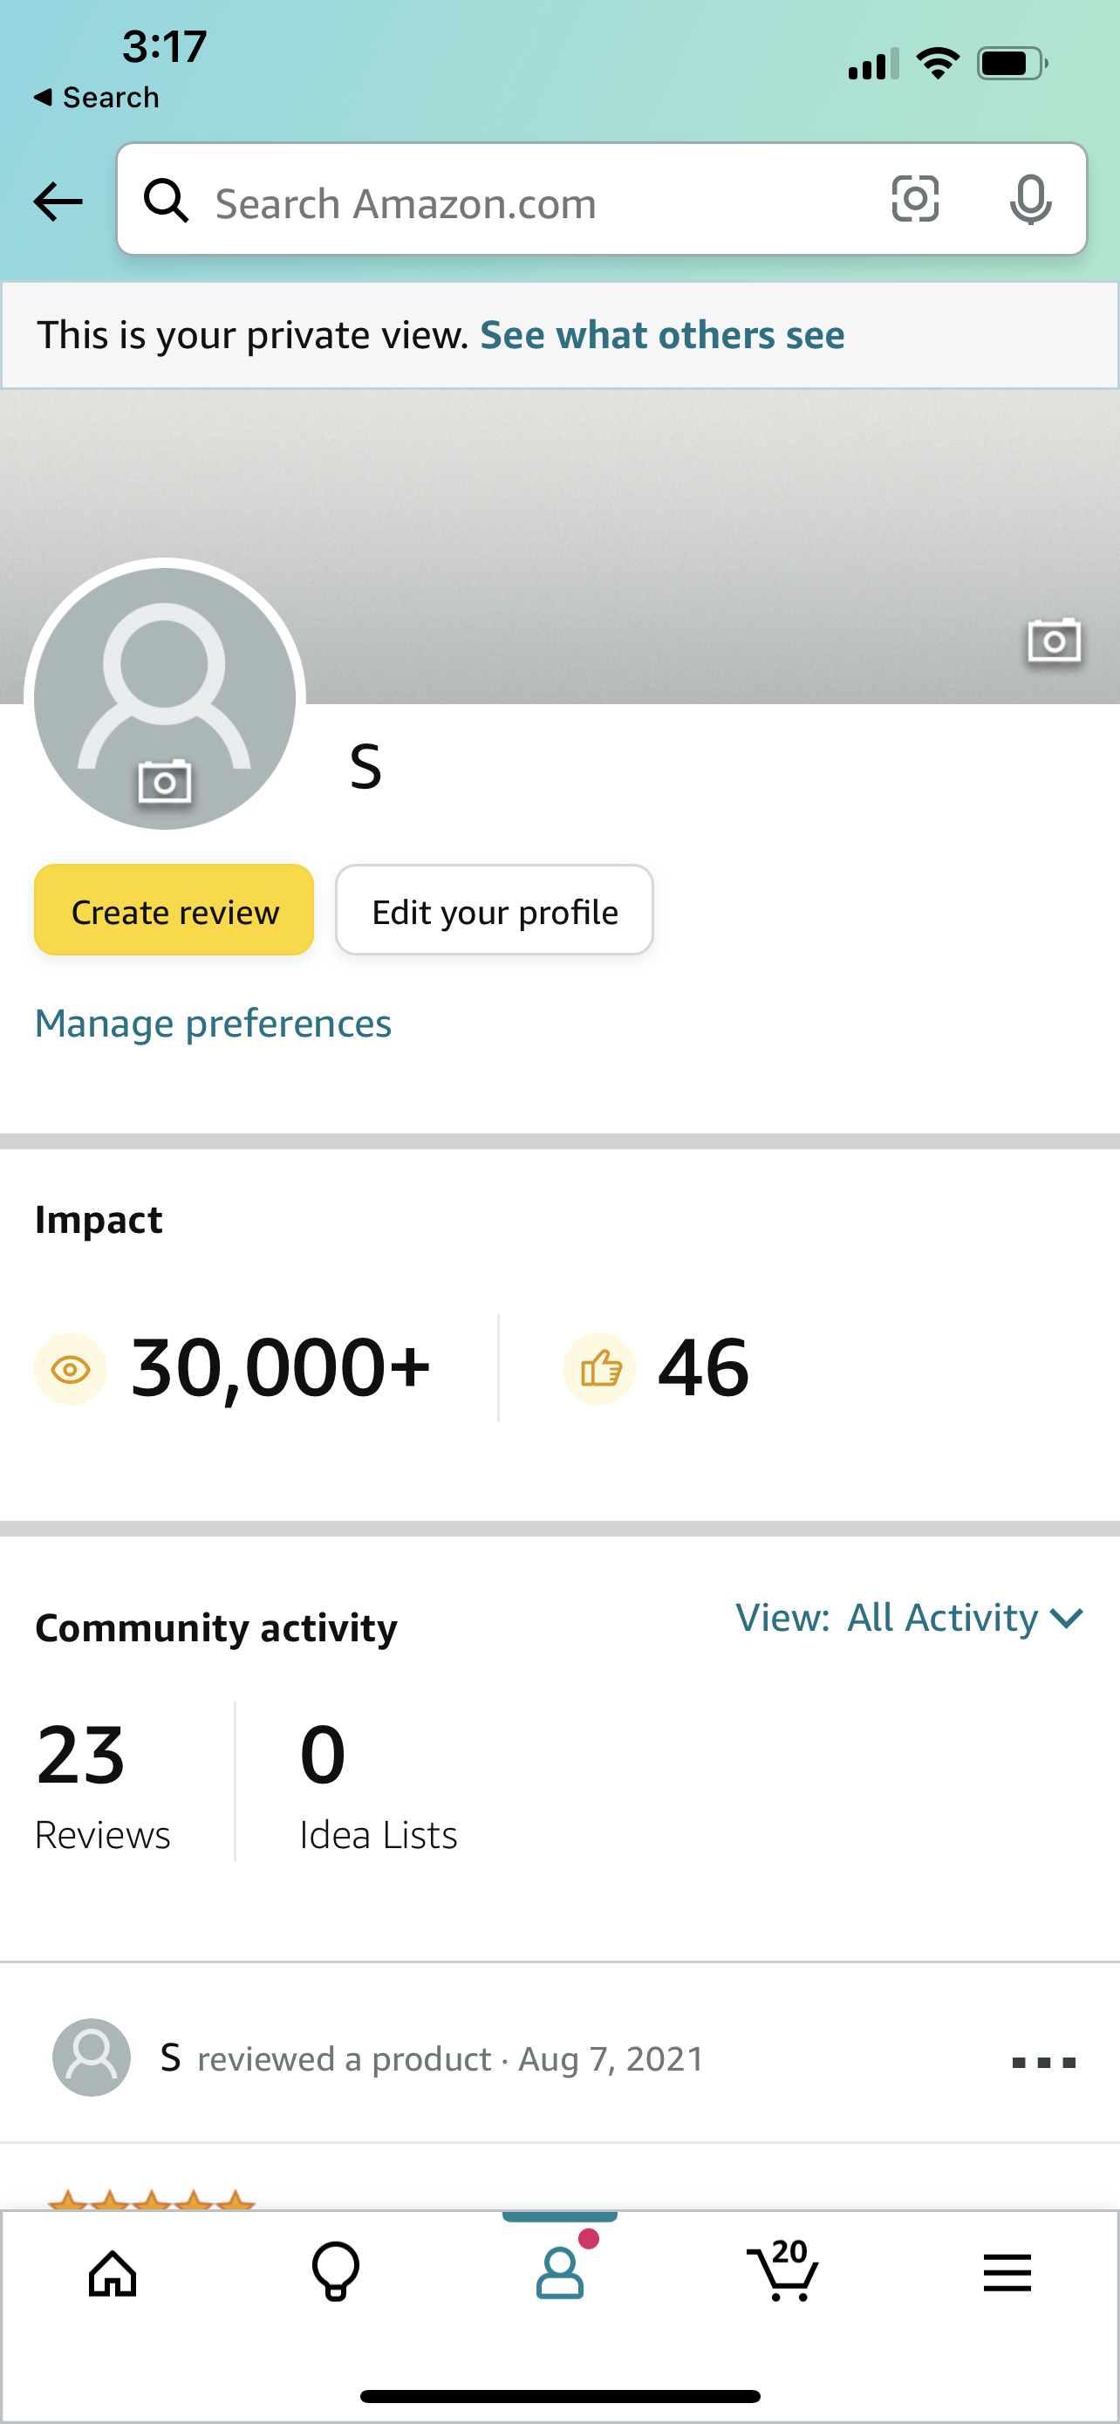This screenshot has height=2424, width=1120.
Task: Open camera lens search icon
Action: click(x=915, y=200)
